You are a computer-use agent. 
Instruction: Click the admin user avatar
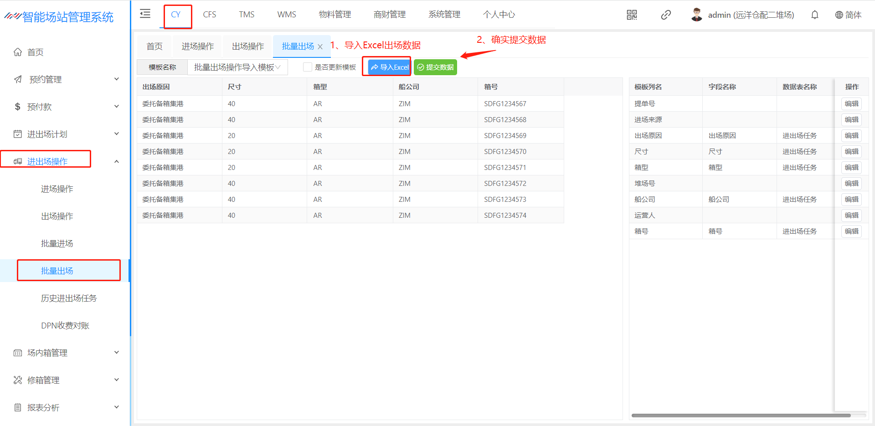(x=696, y=15)
